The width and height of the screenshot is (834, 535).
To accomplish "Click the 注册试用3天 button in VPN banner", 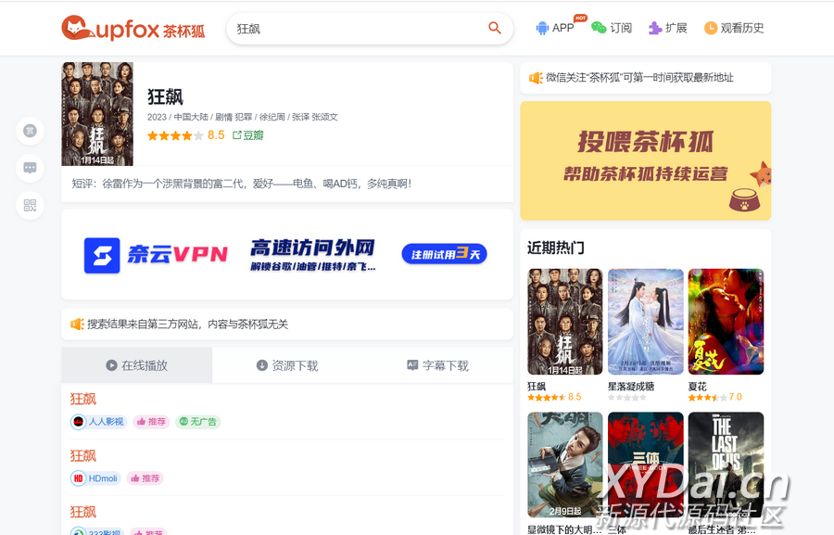I will pos(444,254).
